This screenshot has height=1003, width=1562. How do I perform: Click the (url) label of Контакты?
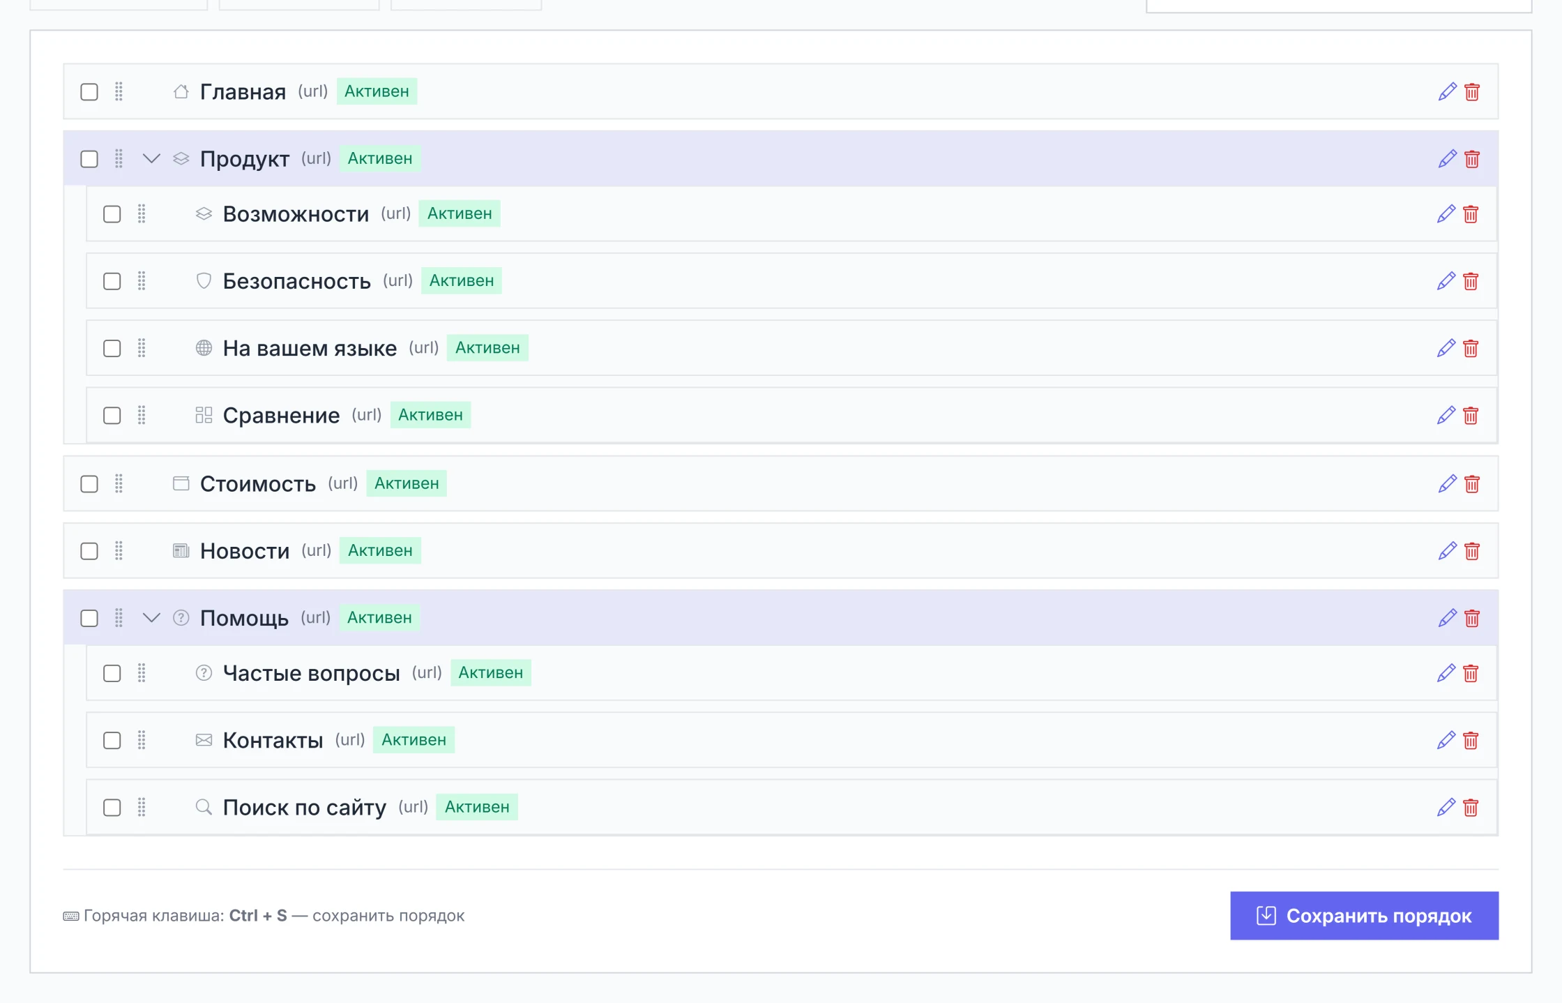[x=350, y=739]
